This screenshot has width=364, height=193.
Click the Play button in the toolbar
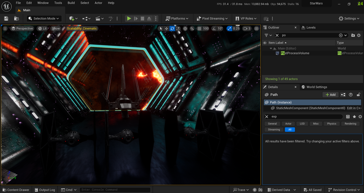(129, 19)
